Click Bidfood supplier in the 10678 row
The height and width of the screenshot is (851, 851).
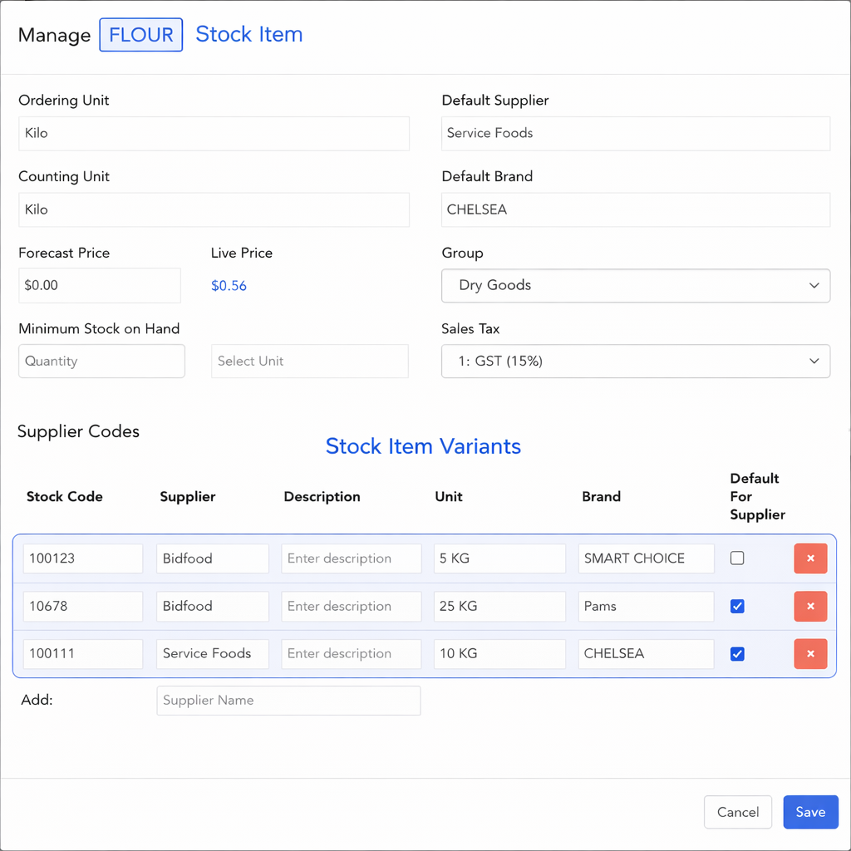coord(212,606)
